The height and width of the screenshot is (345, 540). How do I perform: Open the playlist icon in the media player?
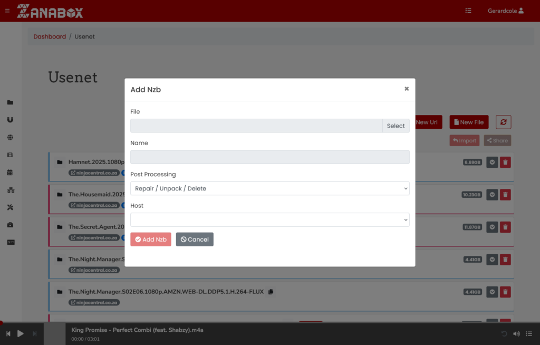click(529, 333)
